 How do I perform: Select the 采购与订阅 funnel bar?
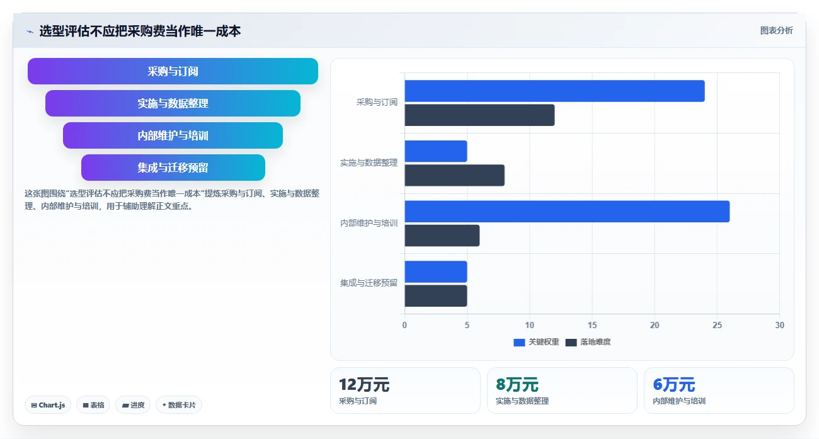coord(173,71)
